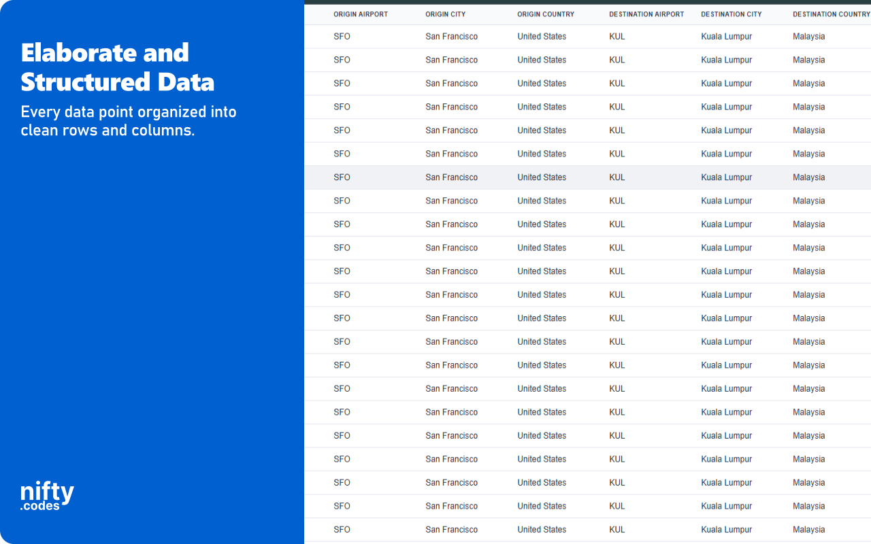Click the KUL cell in the first row
Viewport: 871px width, 544px height.
point(617,36)
